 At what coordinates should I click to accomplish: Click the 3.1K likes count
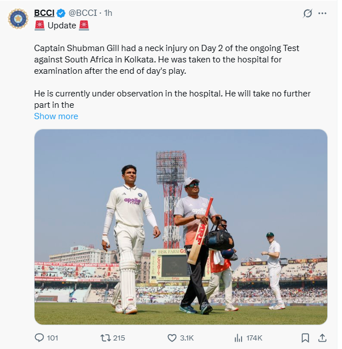coord(187,338)
